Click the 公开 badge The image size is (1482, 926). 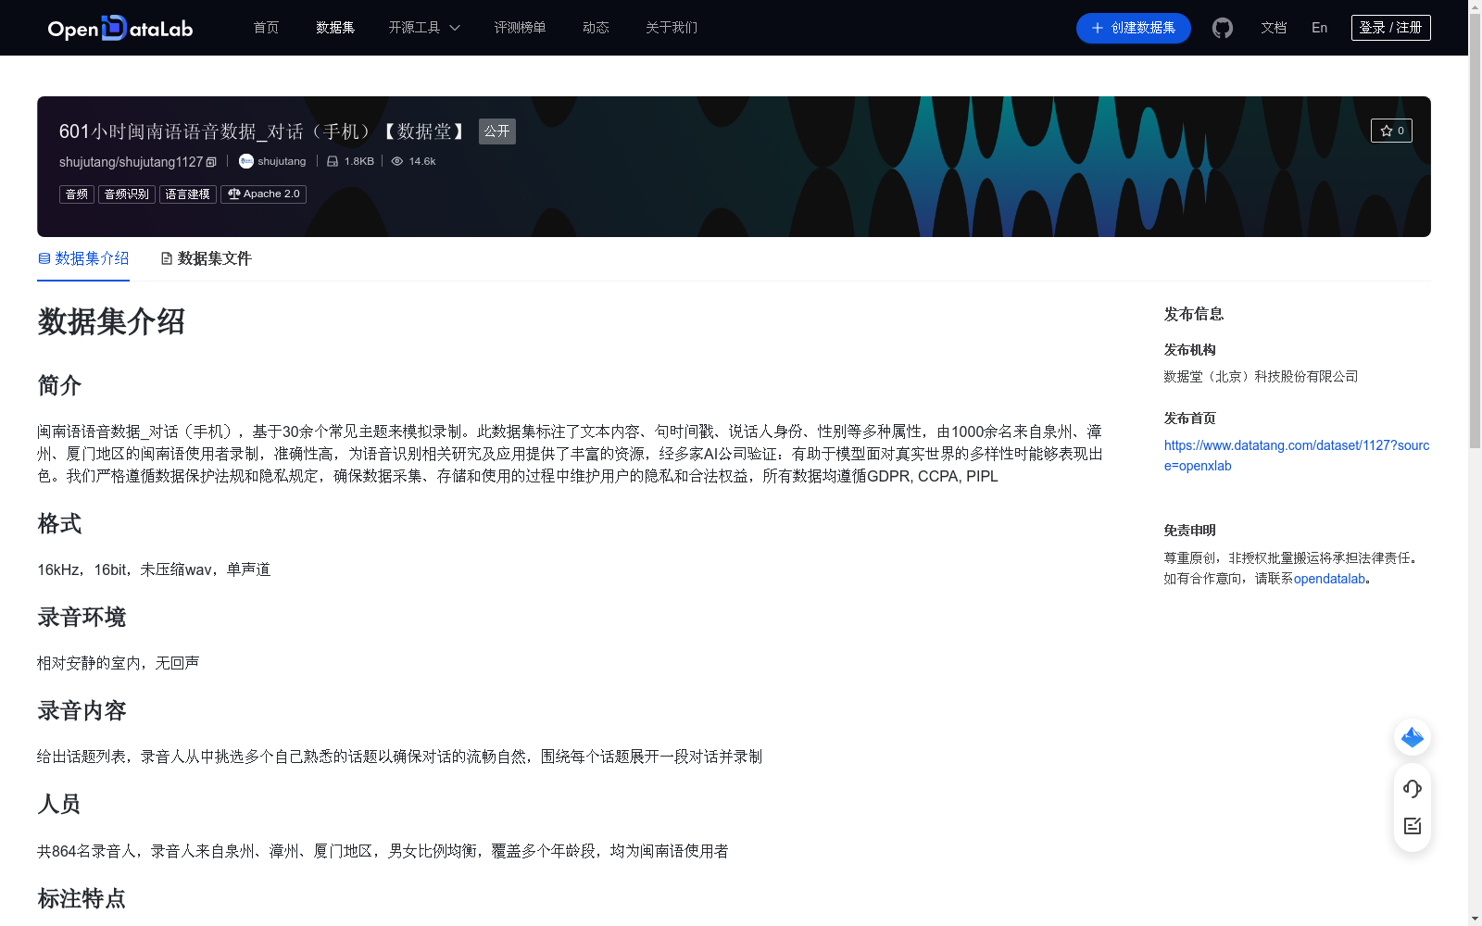click(496, 131)
